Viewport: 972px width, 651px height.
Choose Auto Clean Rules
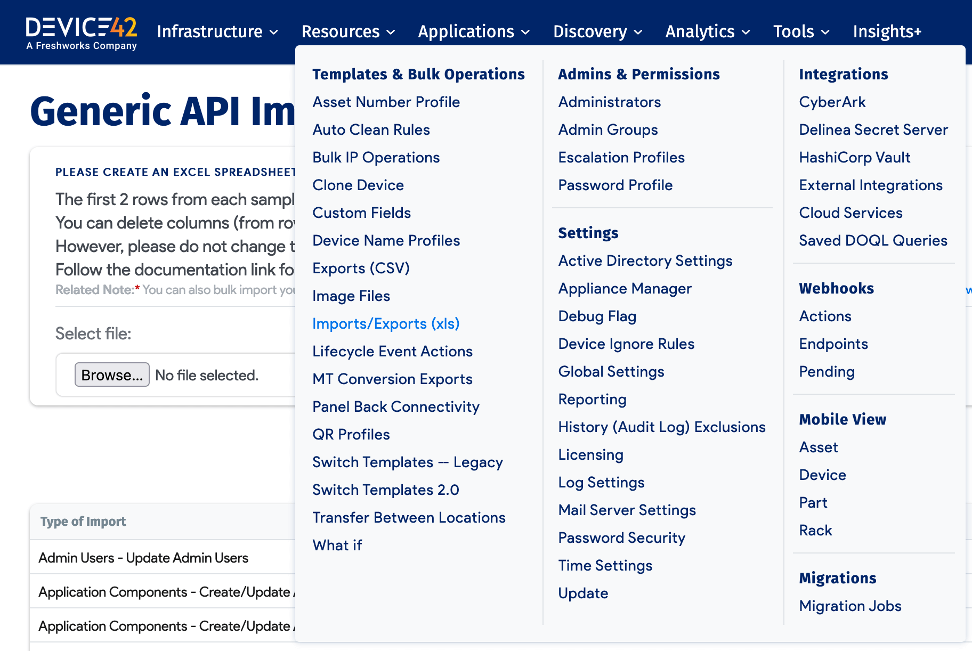click(x=371, y=130)
